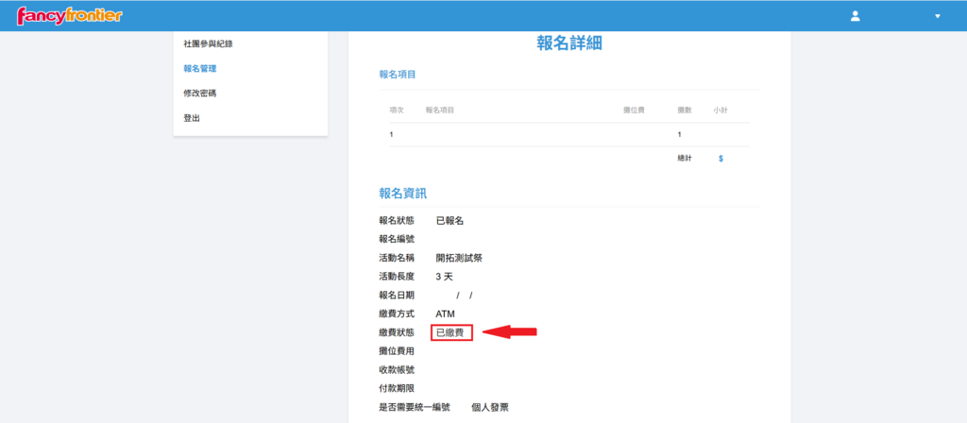Click the 項次 column header
The height and width of the screenshot is (423, 967).
[397, 110]
